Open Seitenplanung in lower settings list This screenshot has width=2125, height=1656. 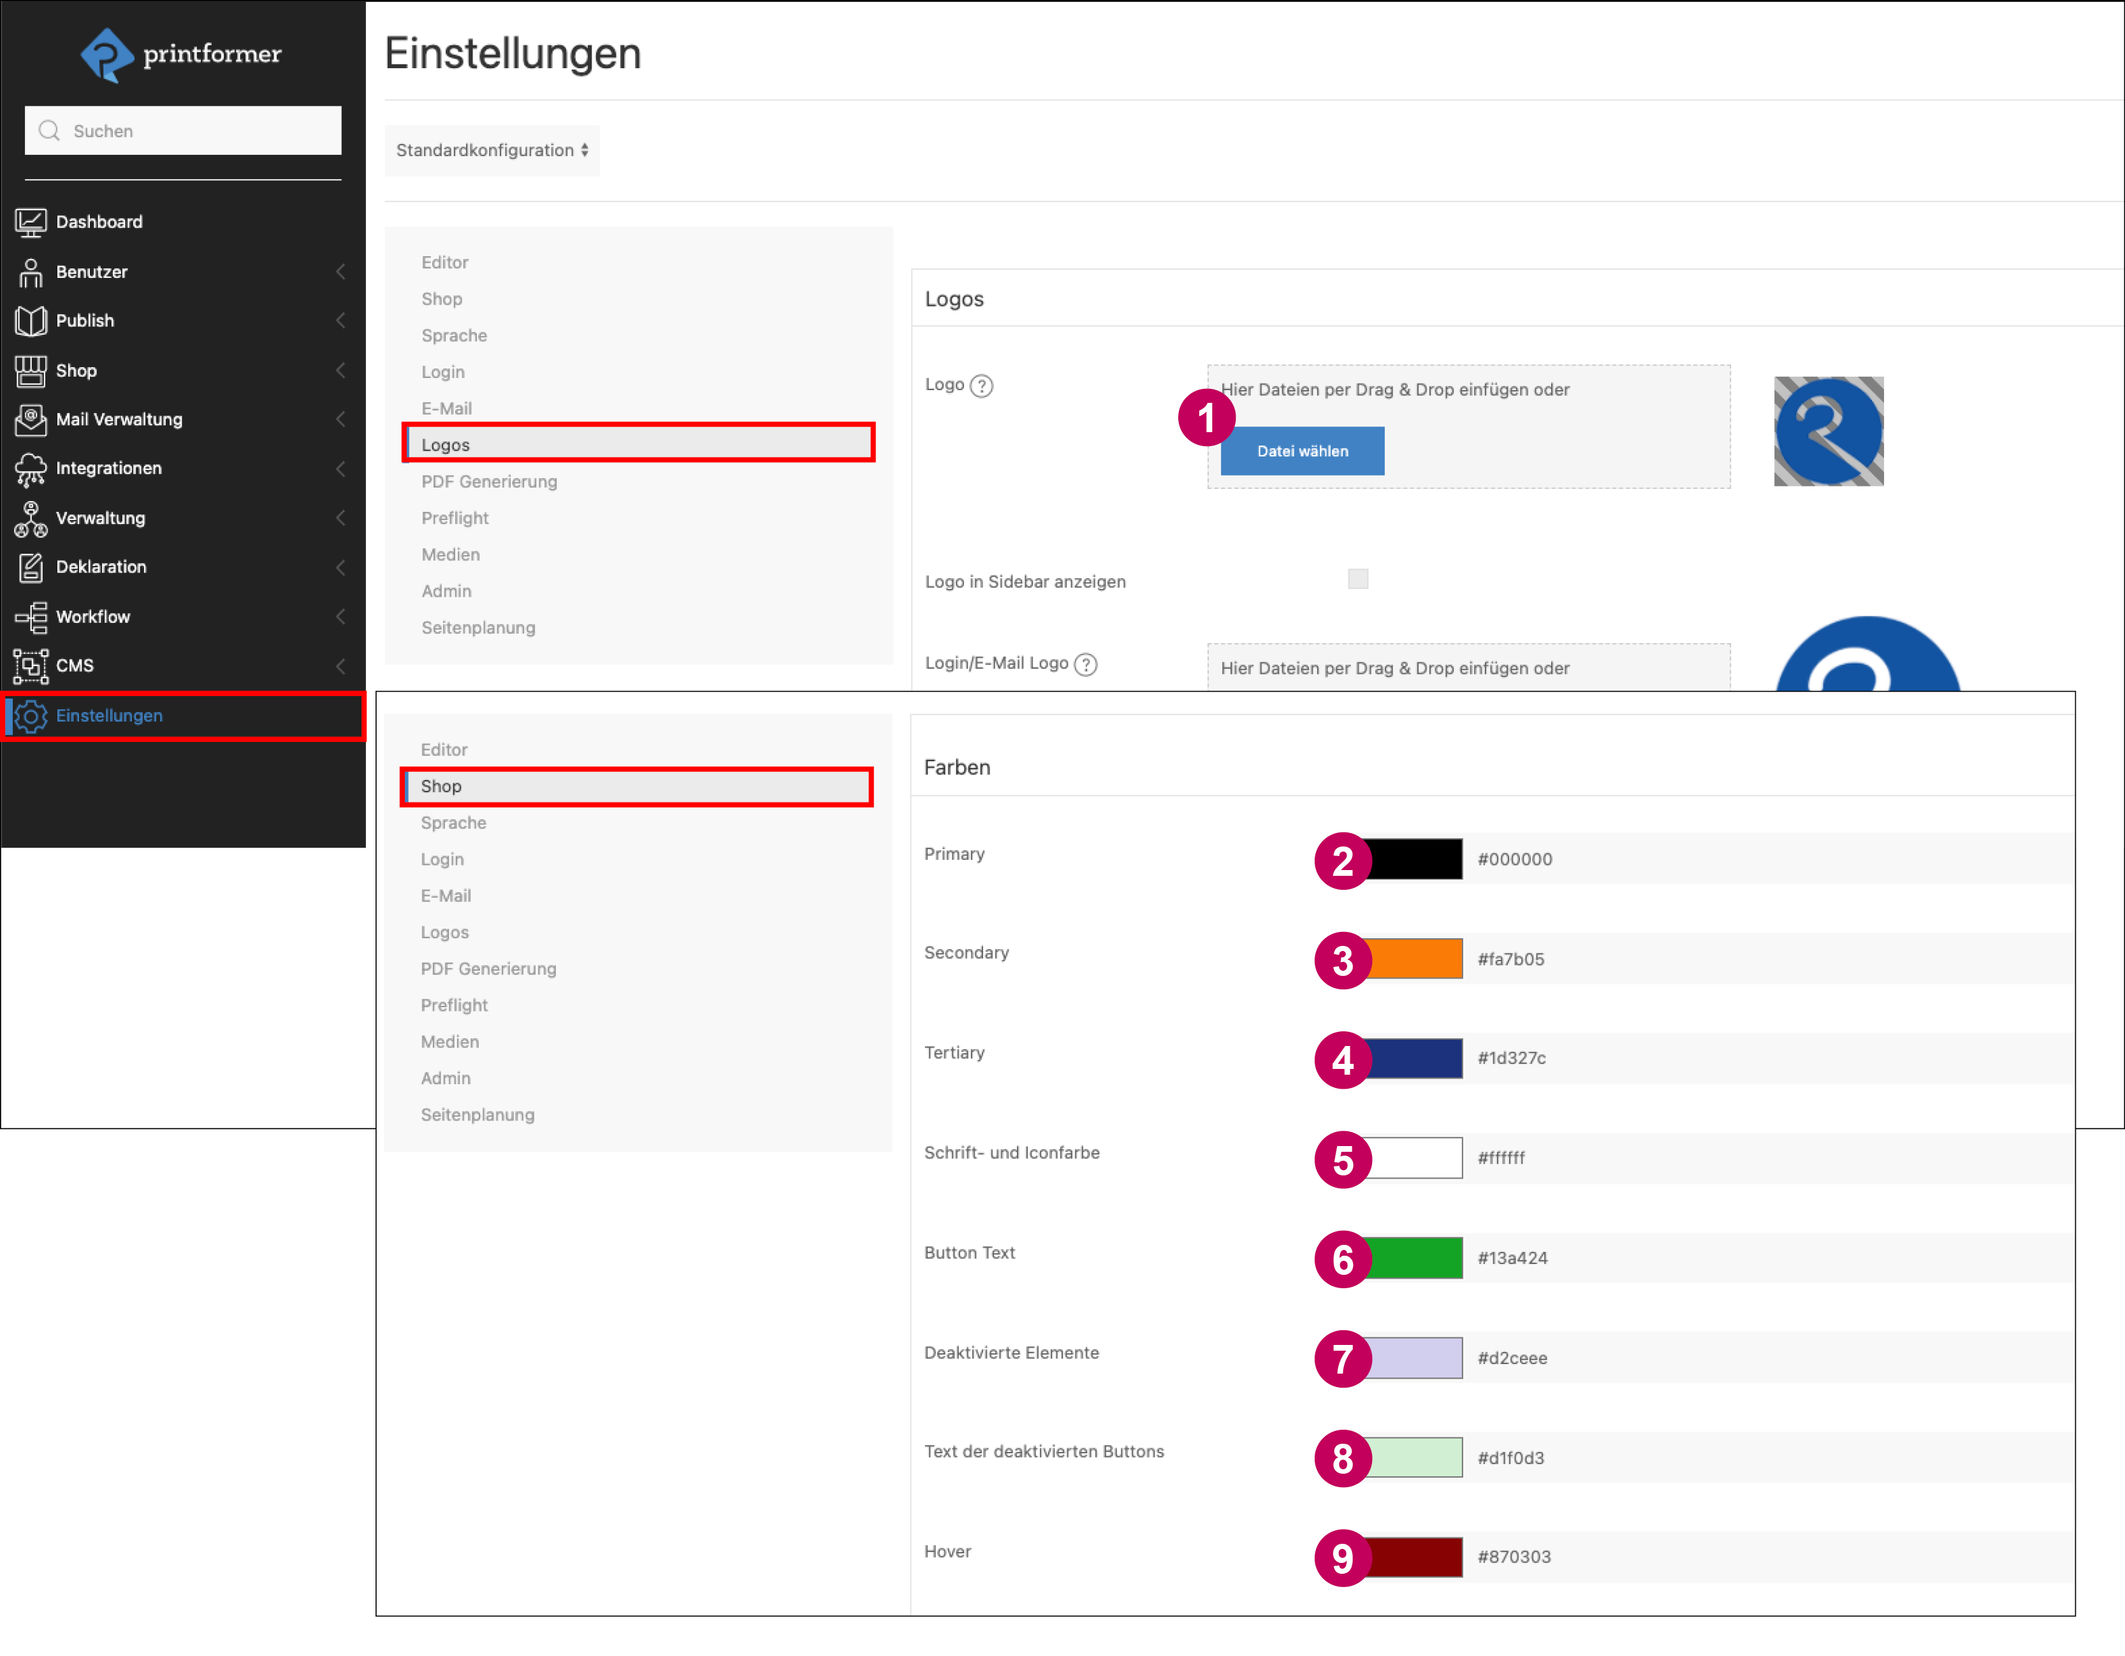(x=477, y=1115)
